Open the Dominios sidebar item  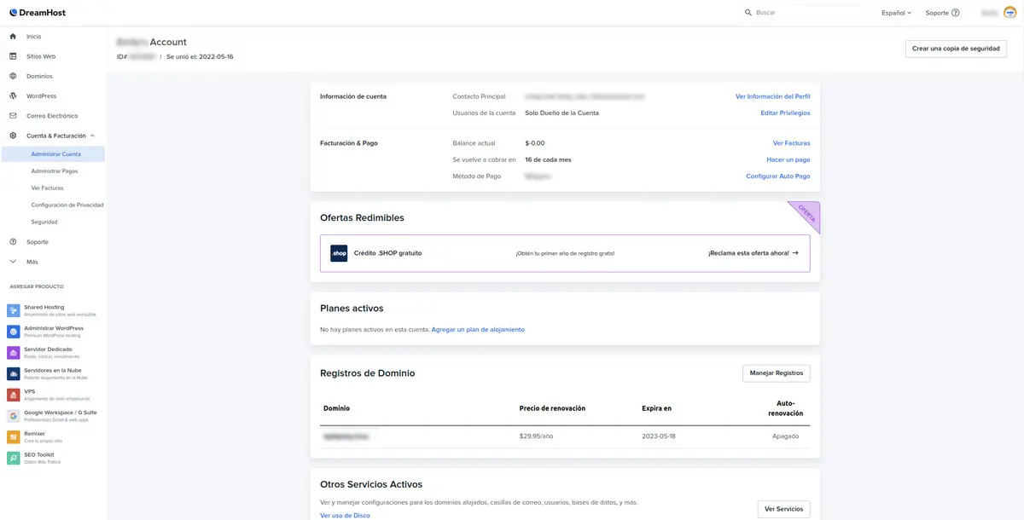click(x=39, y=76)
